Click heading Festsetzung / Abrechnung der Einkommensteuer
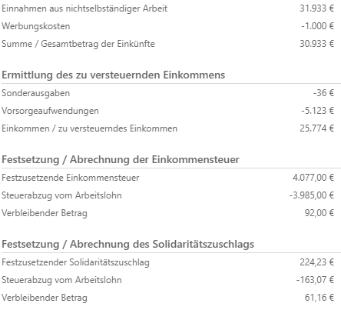 [121, 160]
